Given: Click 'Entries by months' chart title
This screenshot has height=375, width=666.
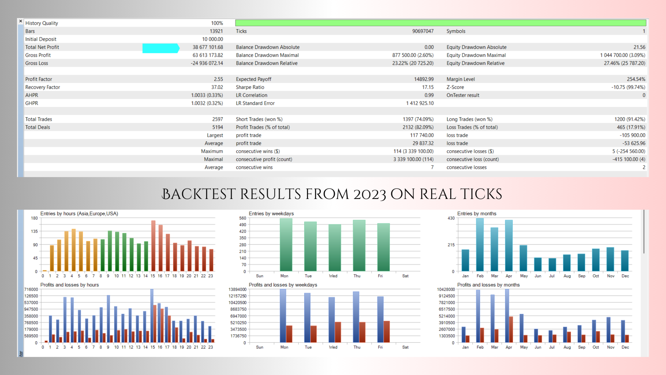Looking at the screenshot, I should (x=477, y=214).
